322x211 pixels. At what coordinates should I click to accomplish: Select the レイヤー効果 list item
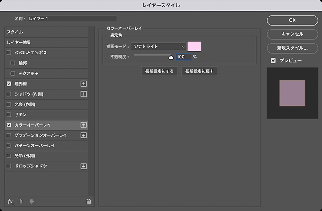pyautogui.click(x=47, y=43)
